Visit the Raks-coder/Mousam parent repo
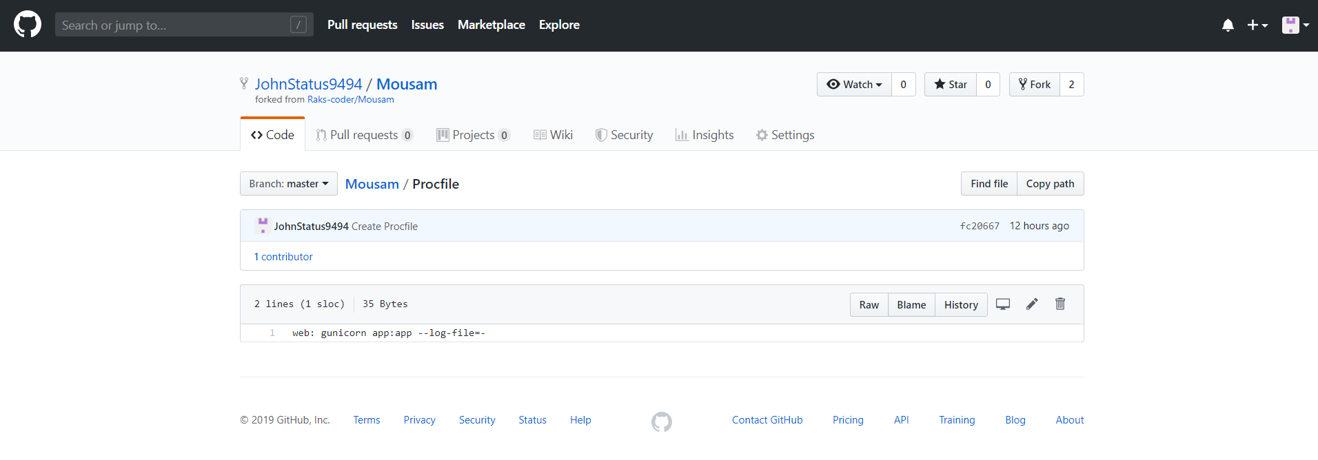1318x460 pixels. (x=351, y=100)
